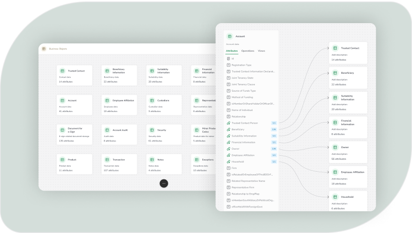Image resolution: width=412 pixels, height=233 pixels.
Task: Click the 1:1 badge next to Trusted Contact Person
Action: [x=274, y=123]
